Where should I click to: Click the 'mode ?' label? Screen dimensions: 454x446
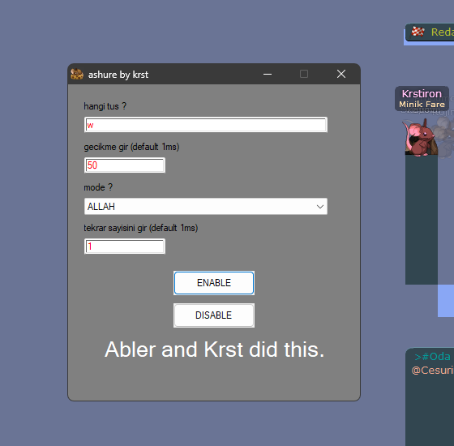[x=98, y=187]
